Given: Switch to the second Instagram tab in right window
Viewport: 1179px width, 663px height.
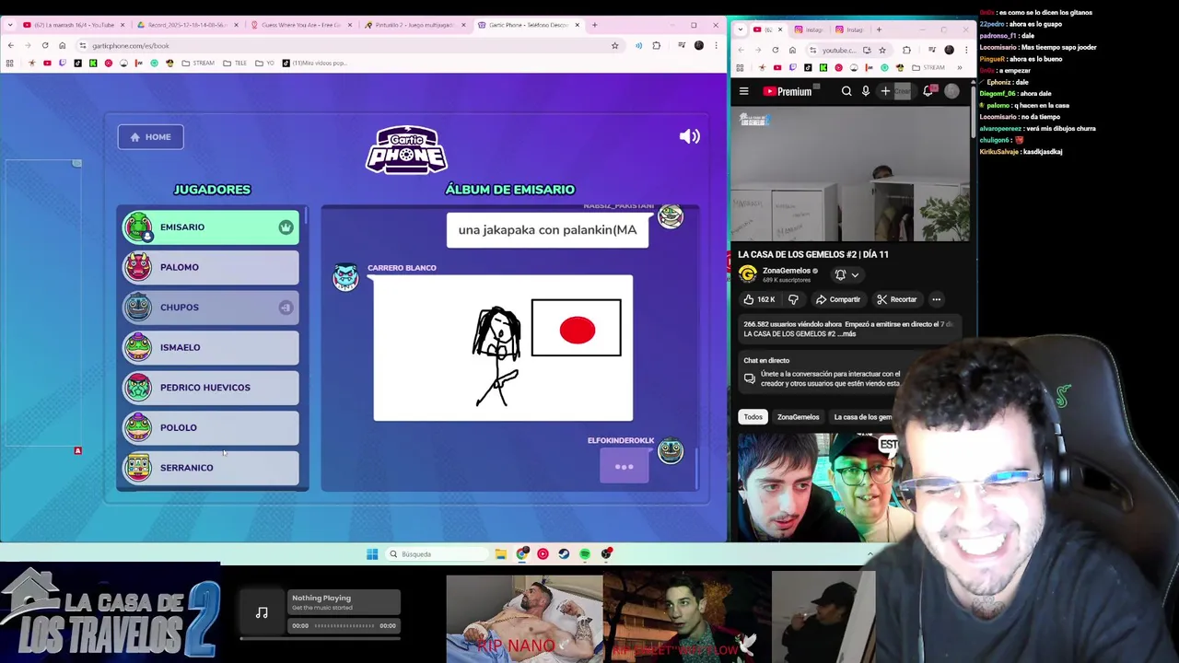Looking at the screenshot, I should (850, 29).
